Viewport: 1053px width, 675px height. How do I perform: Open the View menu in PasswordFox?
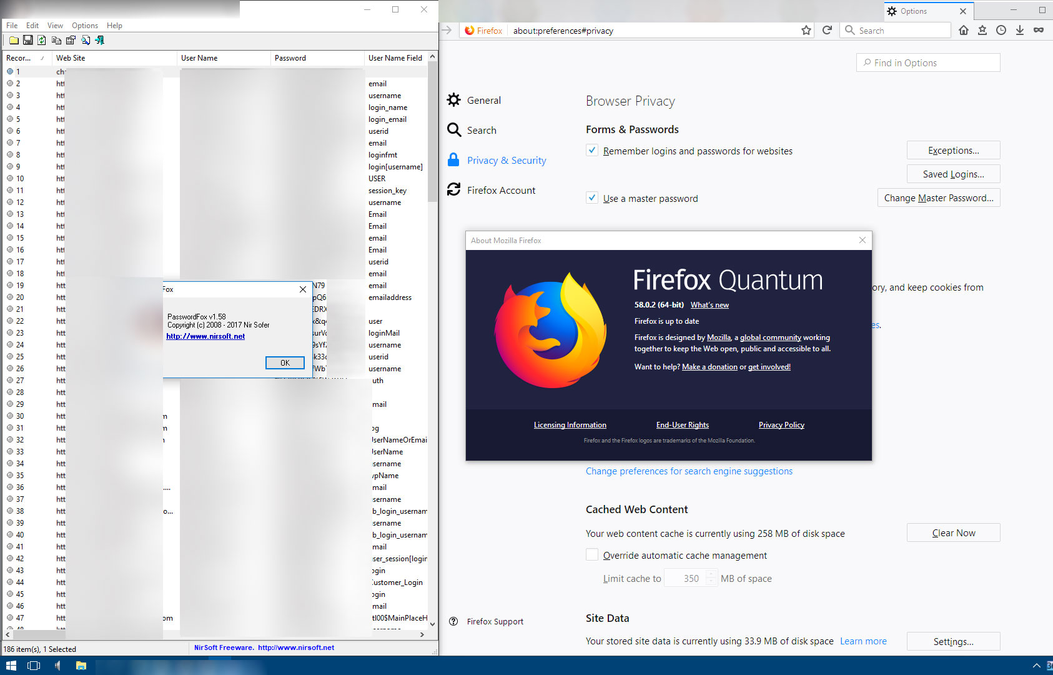55,26
